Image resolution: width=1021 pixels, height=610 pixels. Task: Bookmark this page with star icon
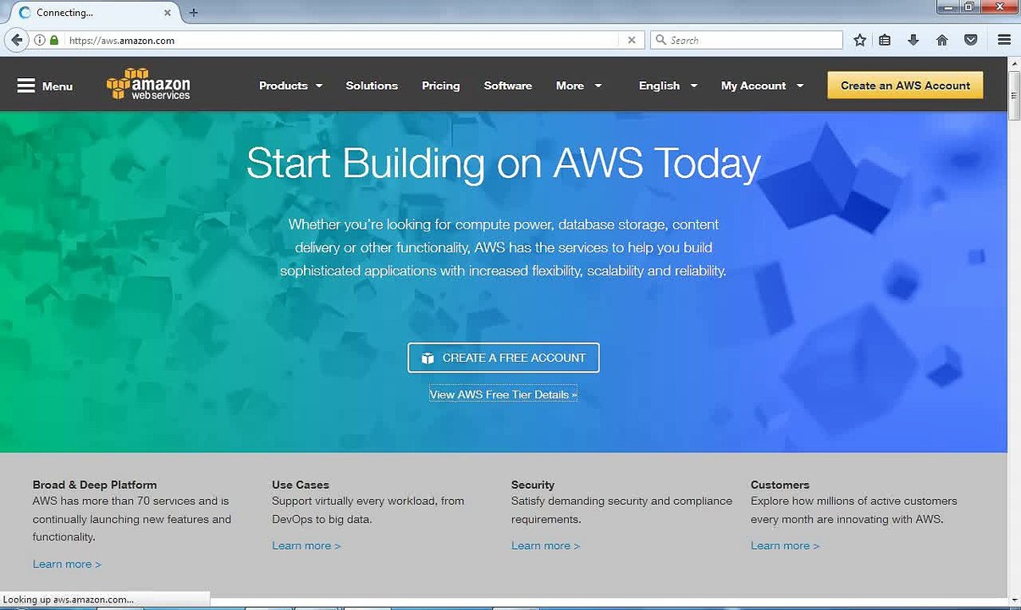click(x=860, y=40)
